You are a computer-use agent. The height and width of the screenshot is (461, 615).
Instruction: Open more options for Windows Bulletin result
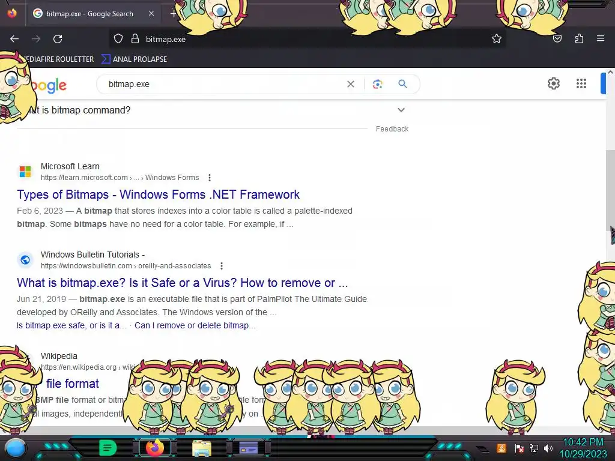[222, 266]
